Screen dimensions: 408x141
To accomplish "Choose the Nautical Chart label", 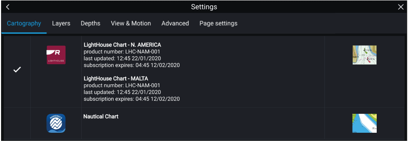I will (101, 117).
